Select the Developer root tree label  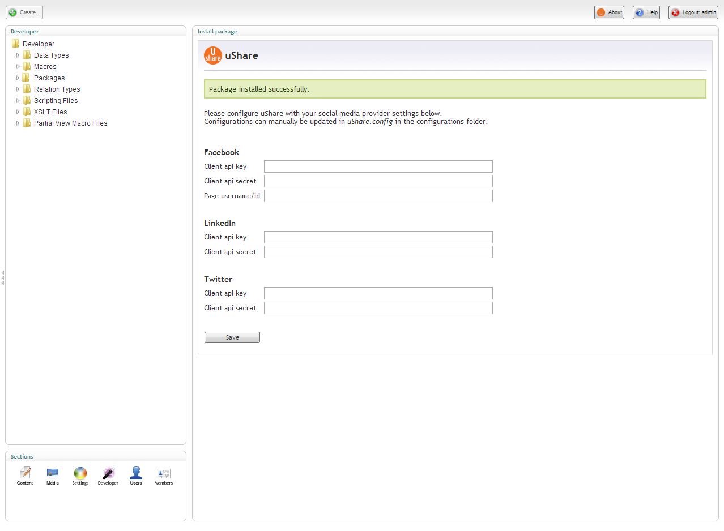[39, 44]
